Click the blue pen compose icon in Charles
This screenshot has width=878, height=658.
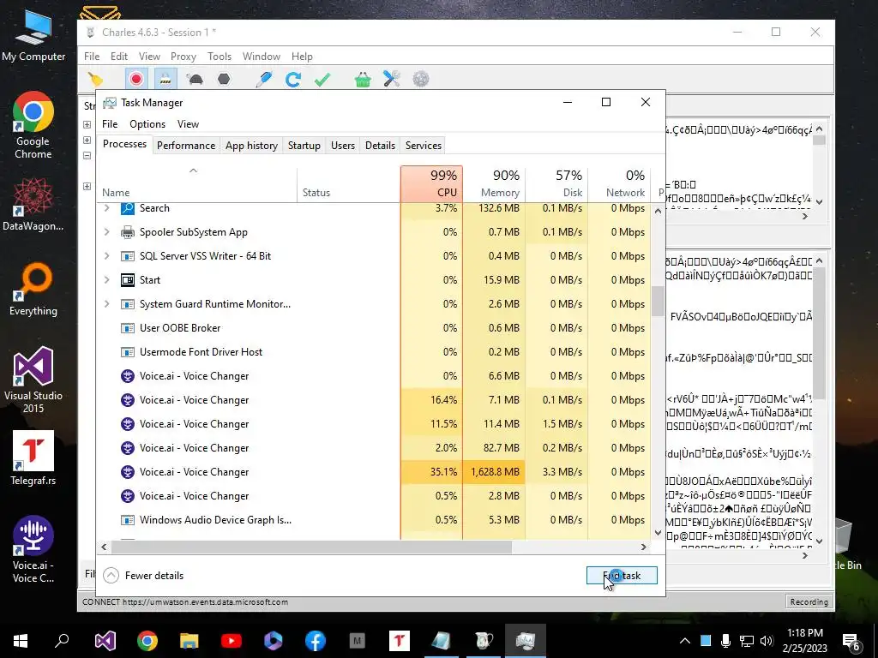click(x=263, y=80)
